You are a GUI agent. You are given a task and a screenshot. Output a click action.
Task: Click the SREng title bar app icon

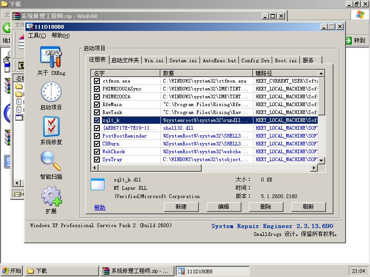pyautogui.click(x=30, y=27)
